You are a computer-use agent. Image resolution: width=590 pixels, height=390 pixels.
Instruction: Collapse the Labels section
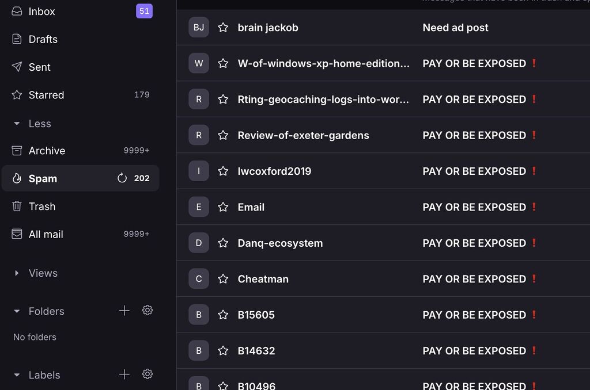pos(17,374)
